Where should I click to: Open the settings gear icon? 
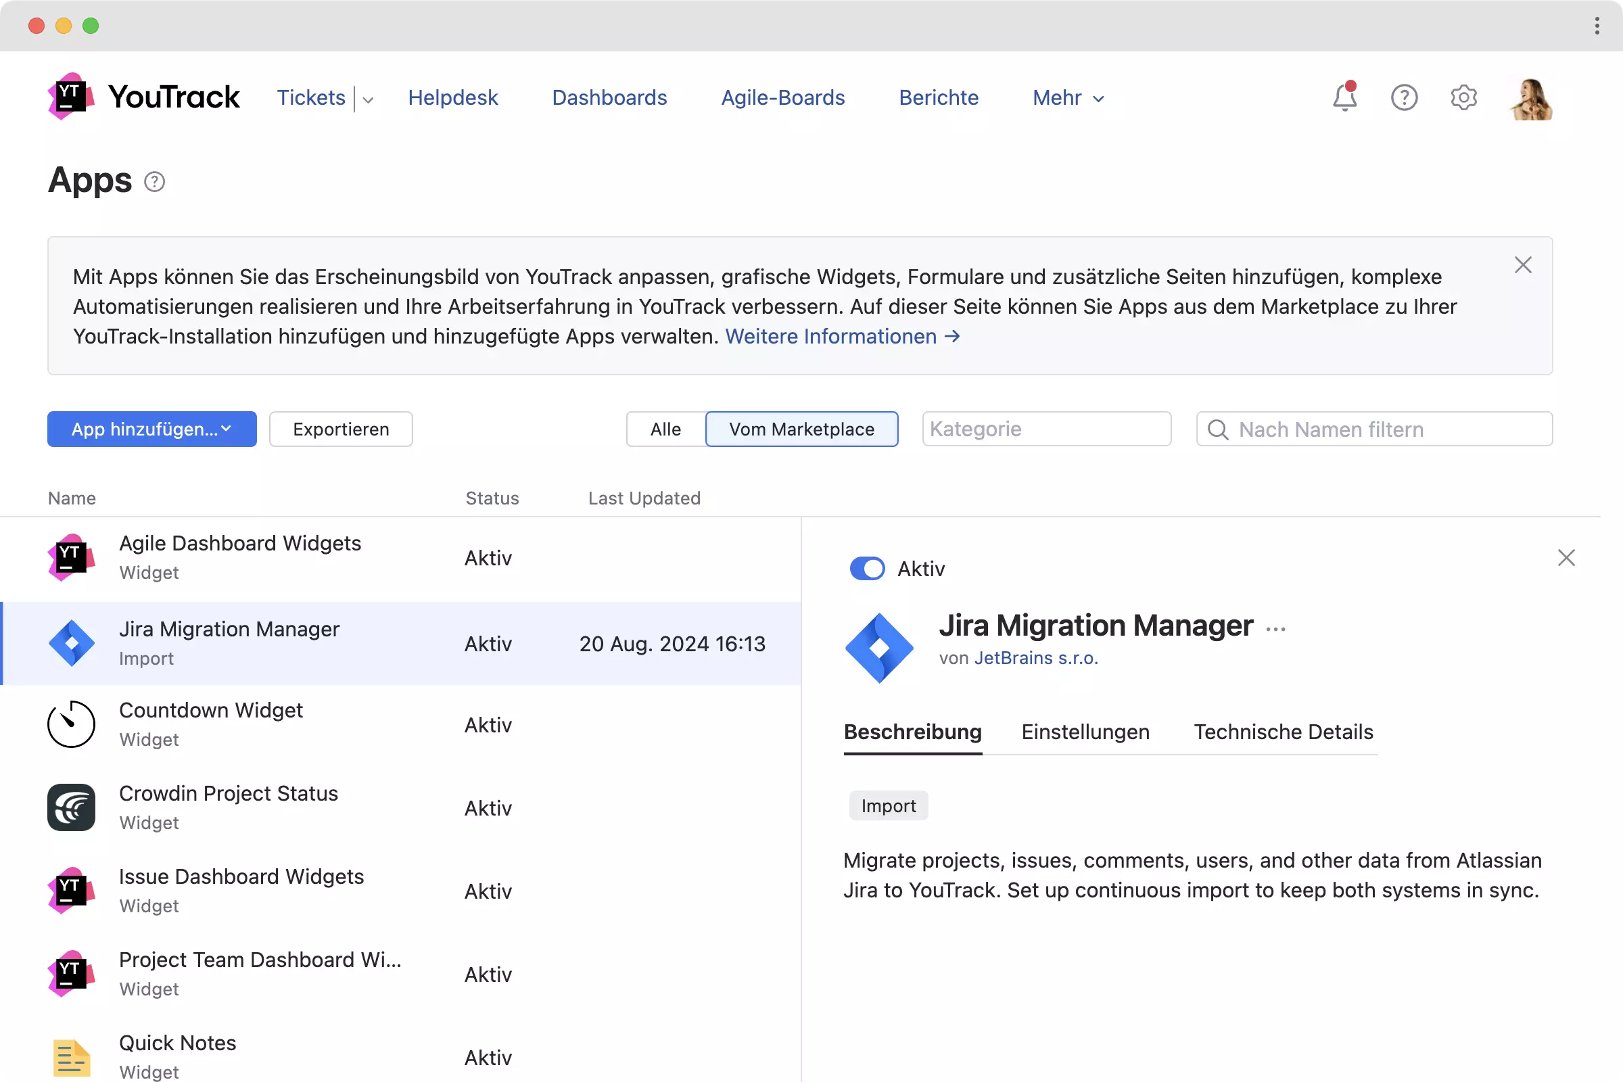[x=1463, y=97]
